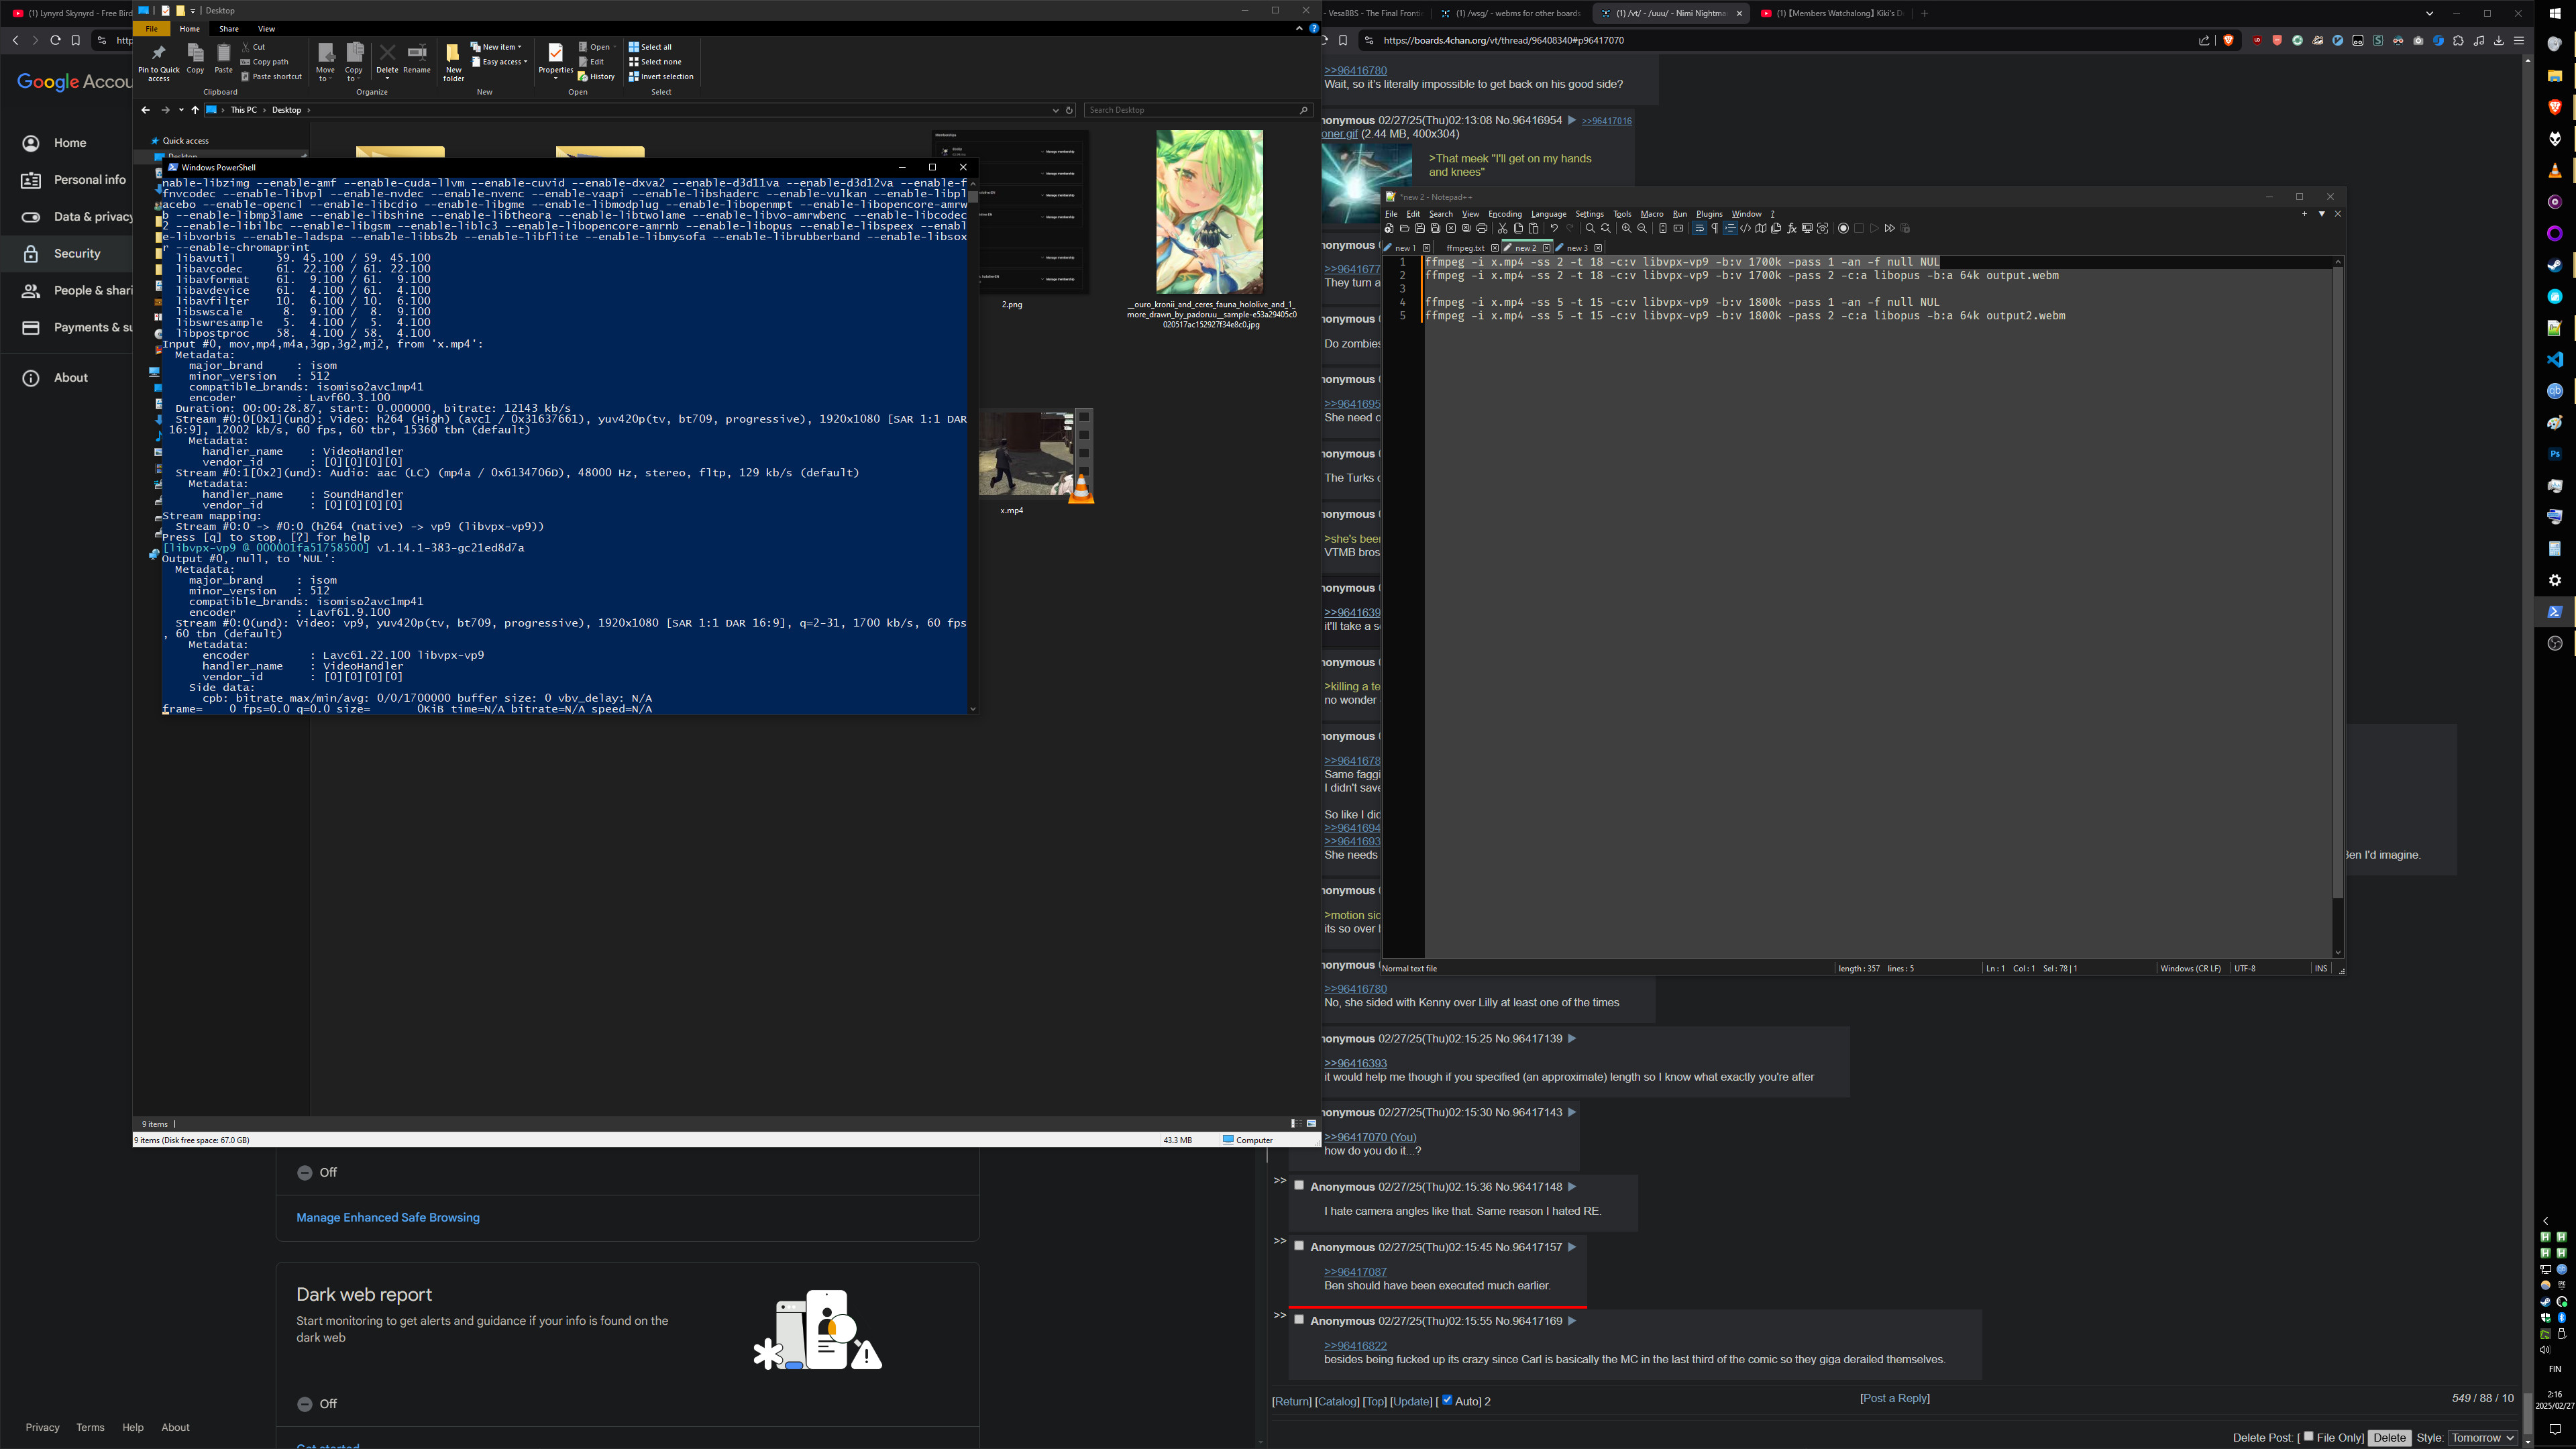Expand the New item dropdown

tap(498, 47)
